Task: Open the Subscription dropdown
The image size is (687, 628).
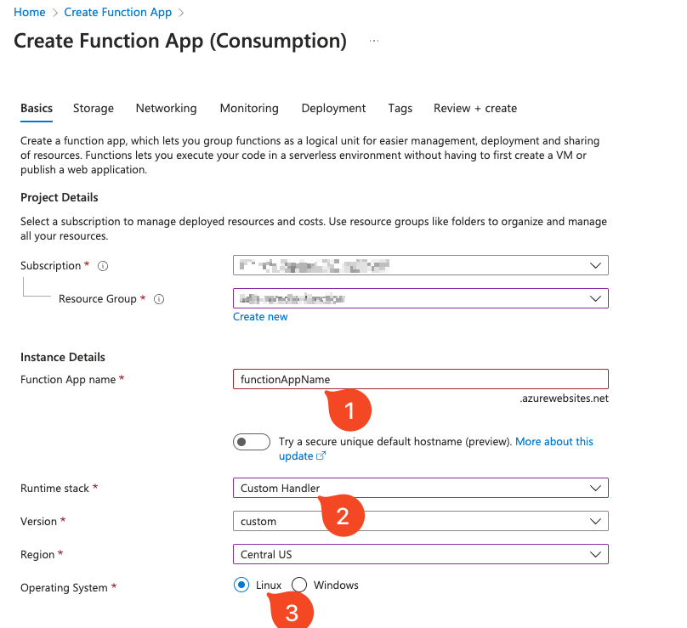Action: tap(421, 266)
